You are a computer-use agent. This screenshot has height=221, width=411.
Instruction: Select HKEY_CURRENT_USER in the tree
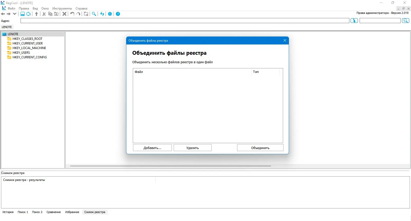(x=28, y=43)
